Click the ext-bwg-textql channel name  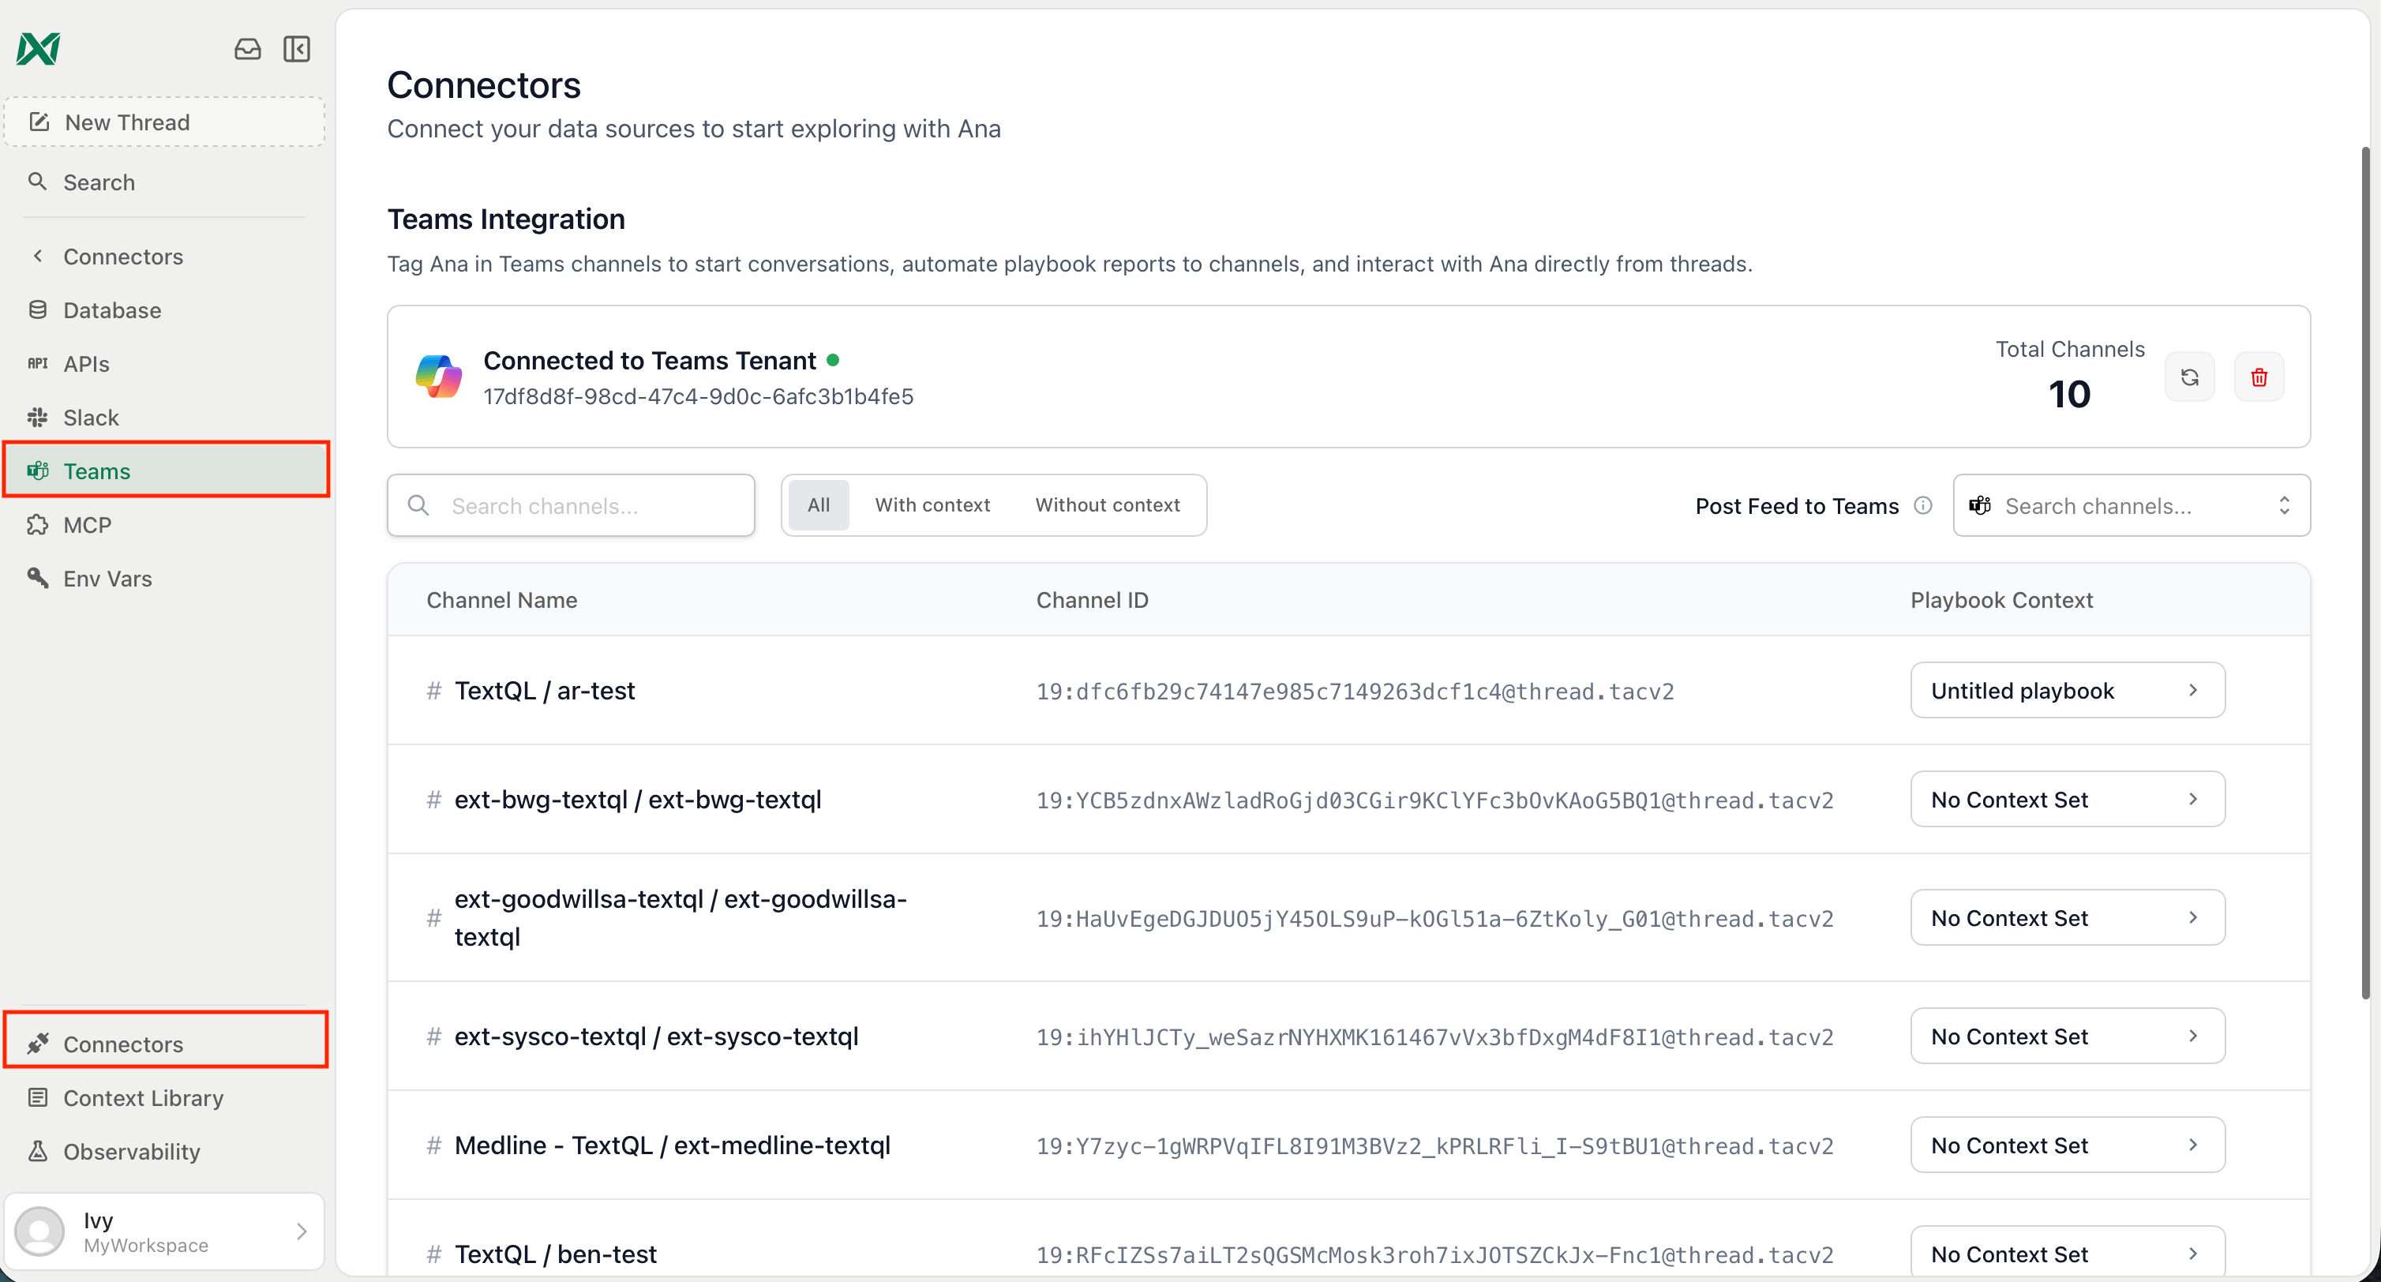point(638,800)
